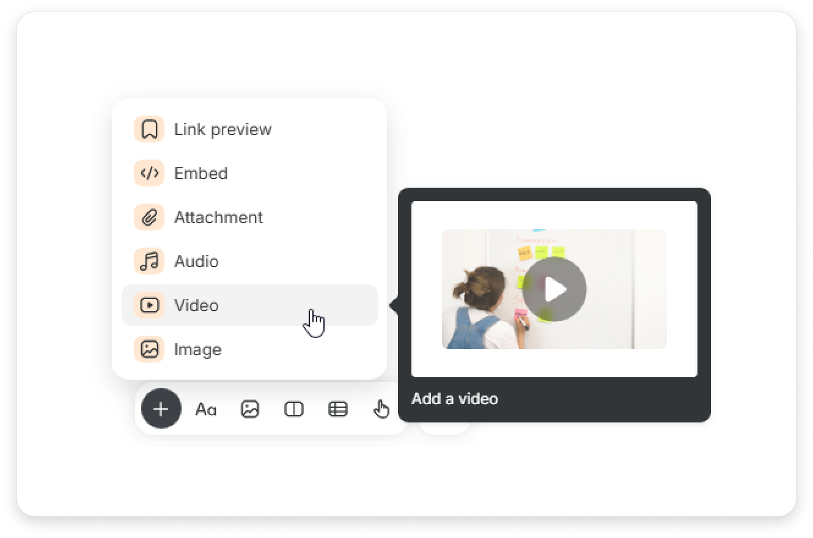The width and height of the screenshot is (813, 538).
Task: Select the two-column layout icon
Action: 294,409
